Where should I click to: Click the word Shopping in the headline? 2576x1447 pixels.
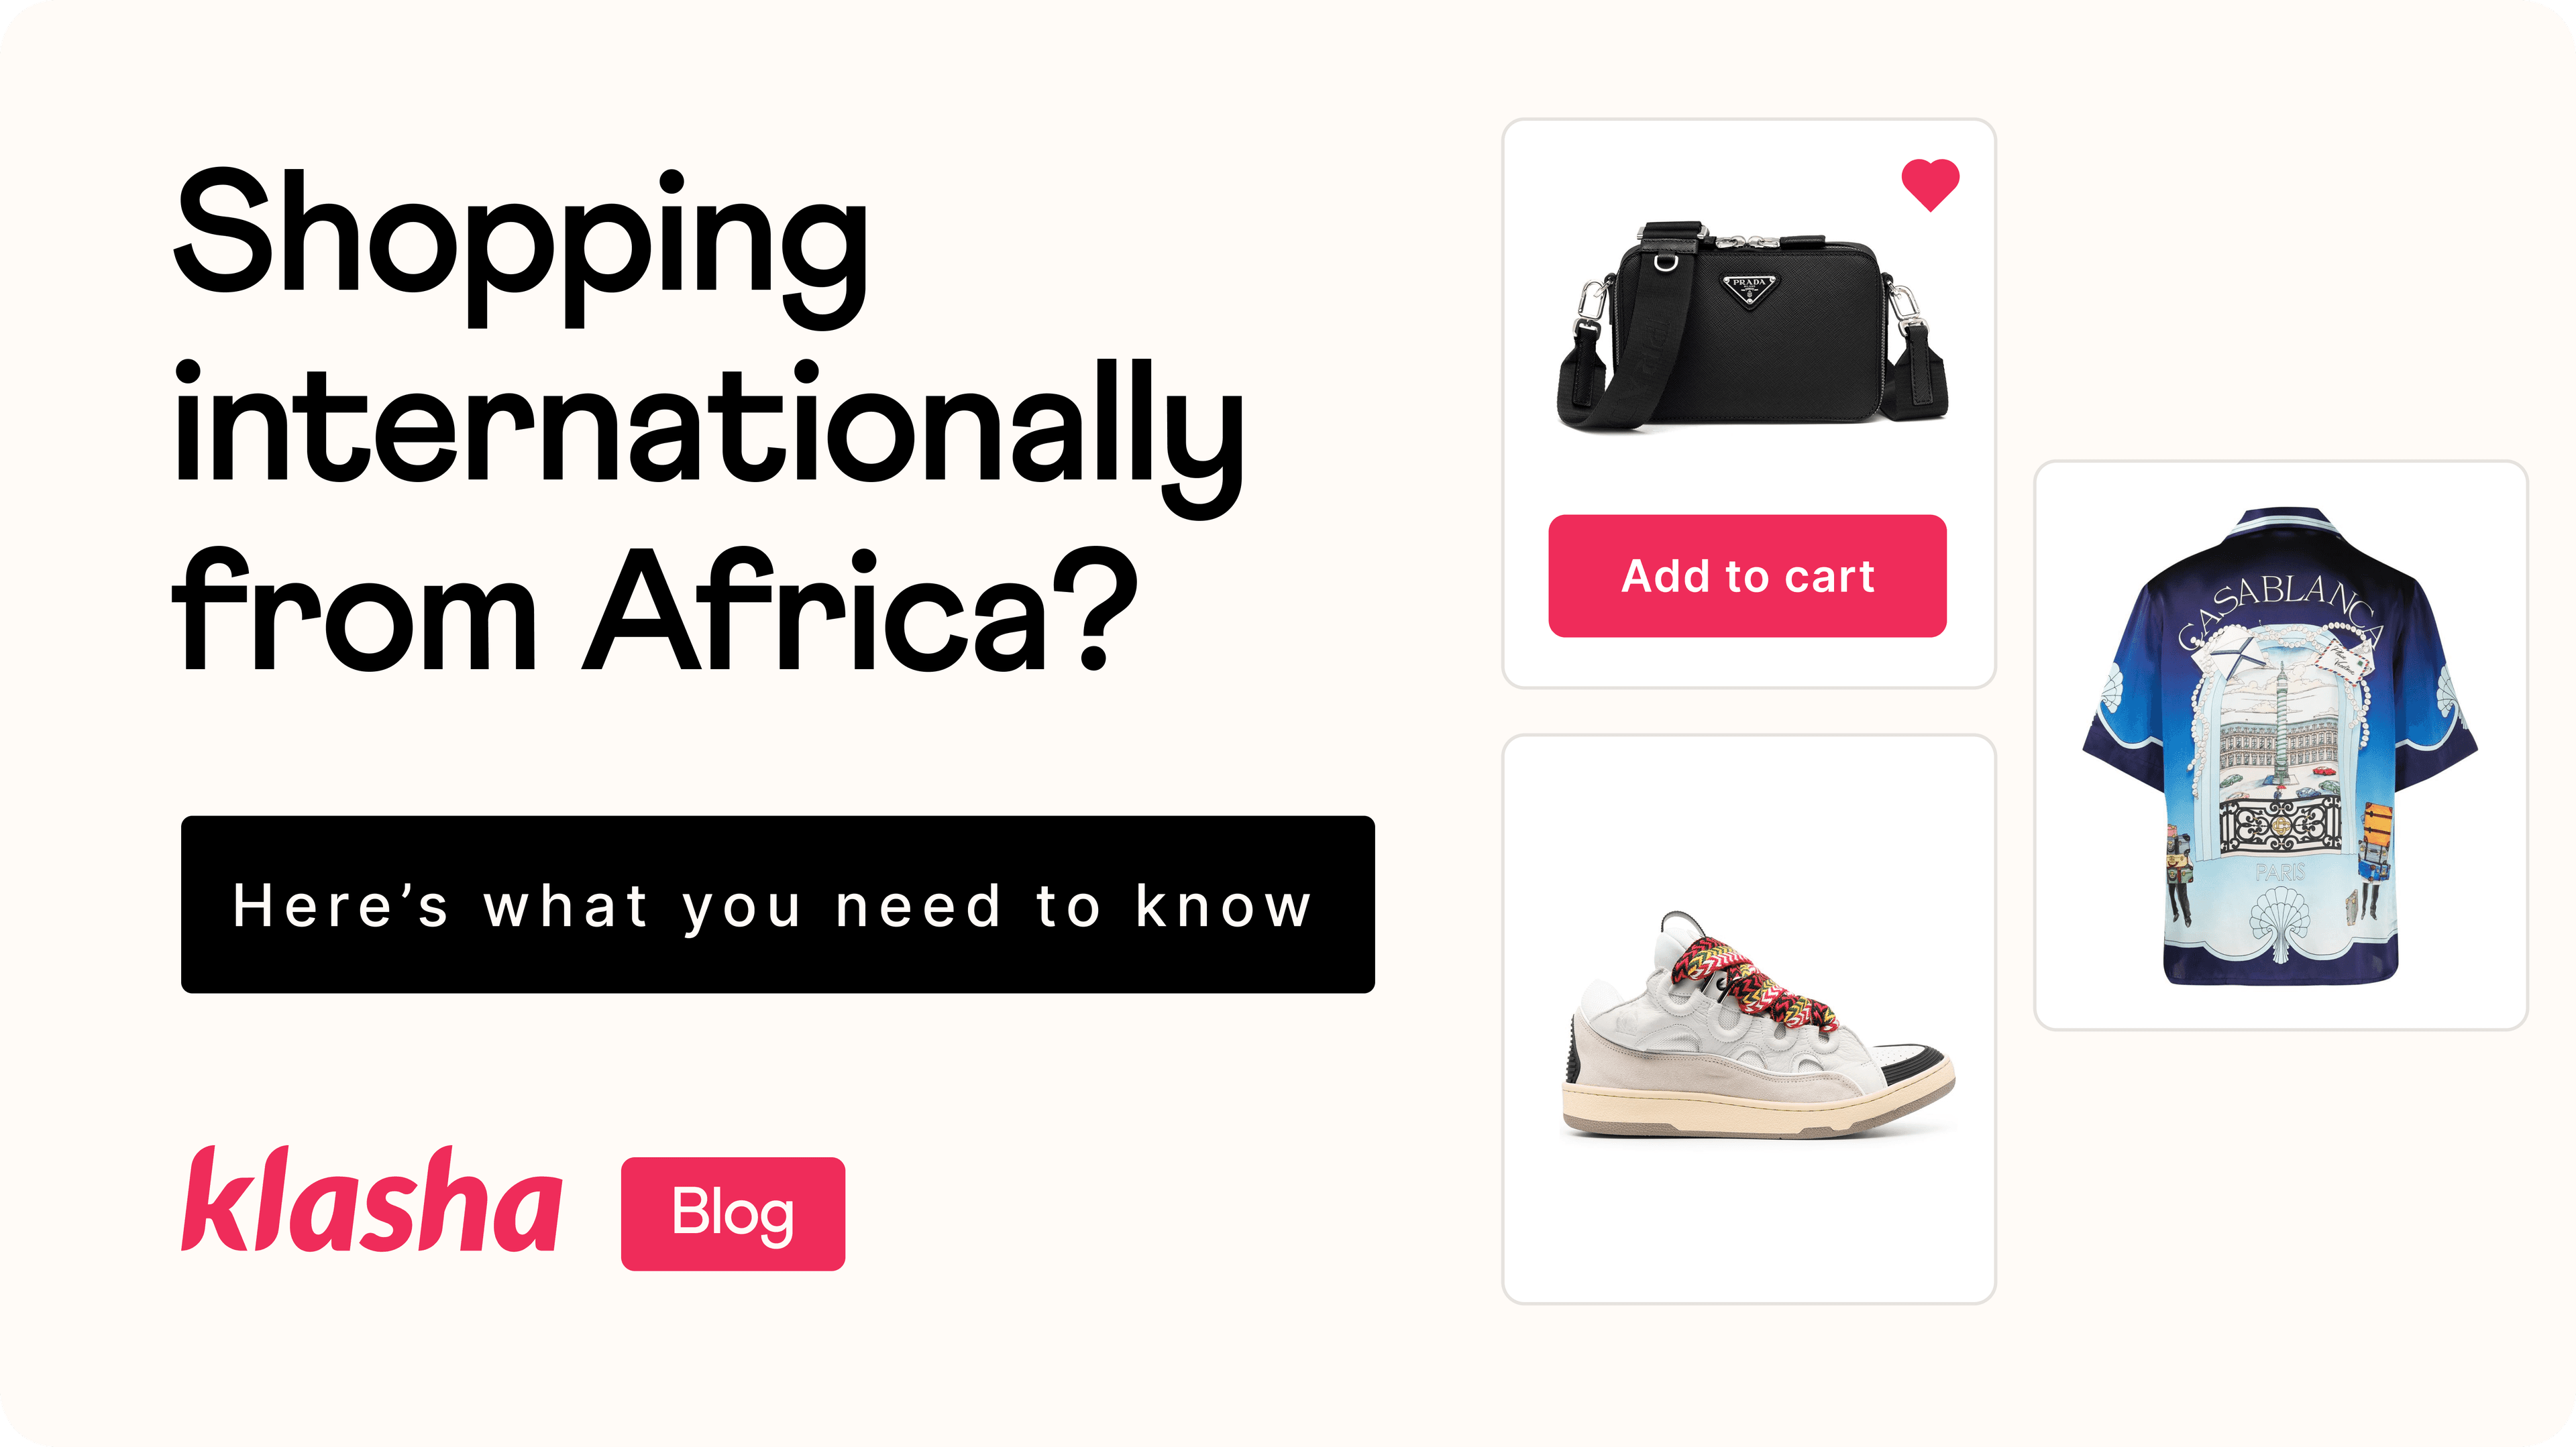(520, 245)
